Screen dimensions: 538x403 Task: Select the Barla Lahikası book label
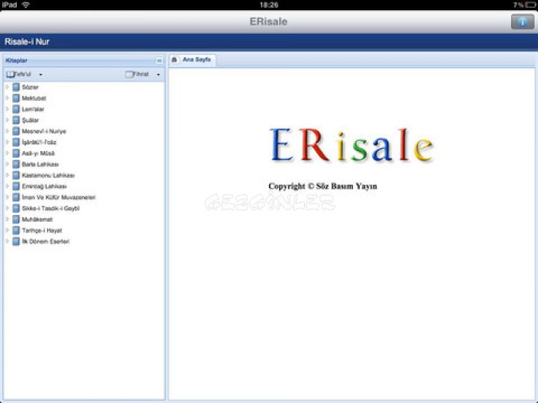tap(40, 164)
